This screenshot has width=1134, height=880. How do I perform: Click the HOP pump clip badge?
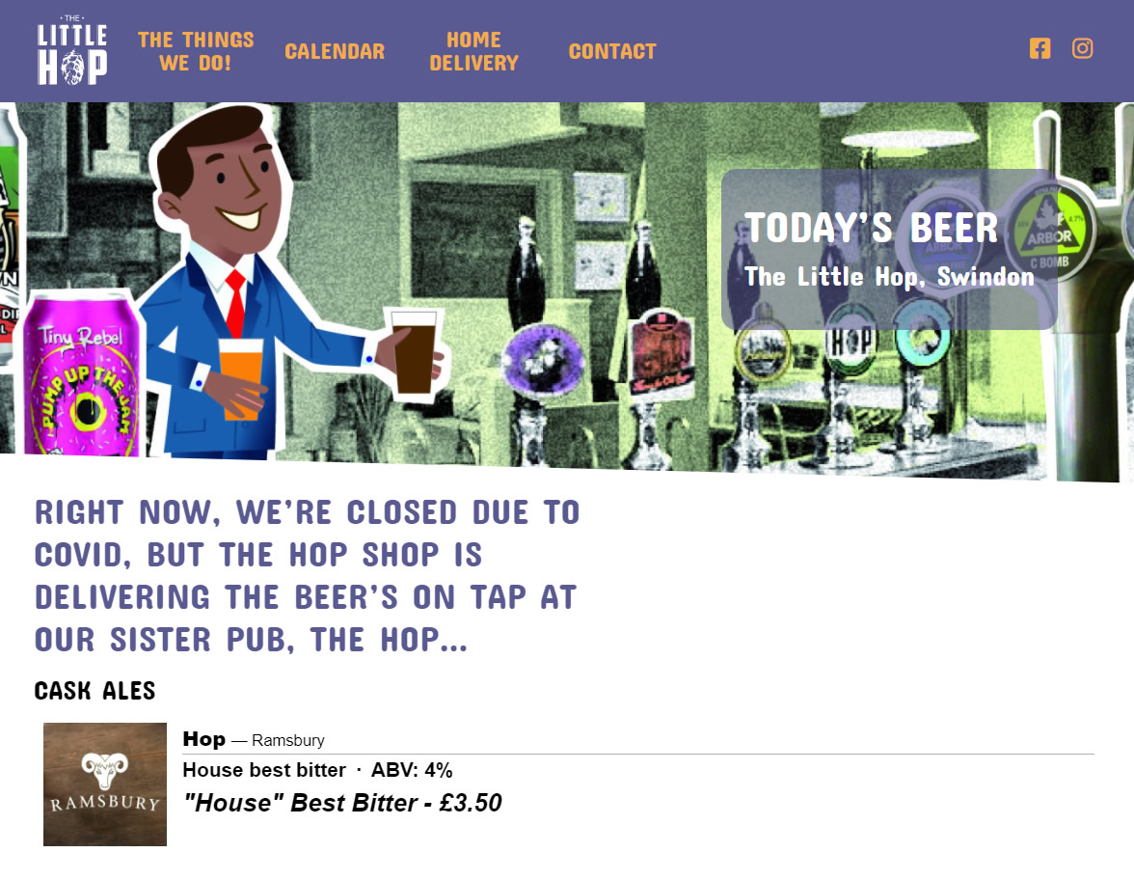click(x=850, y=340)
